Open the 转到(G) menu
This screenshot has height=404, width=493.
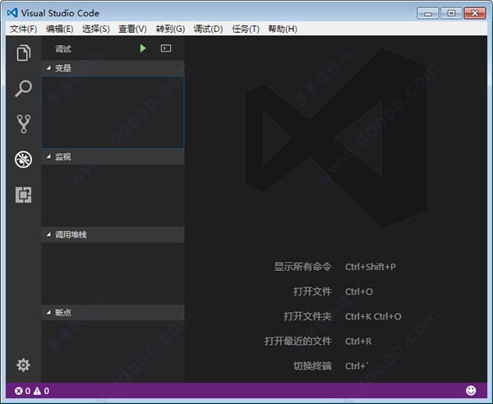(170, 29)
